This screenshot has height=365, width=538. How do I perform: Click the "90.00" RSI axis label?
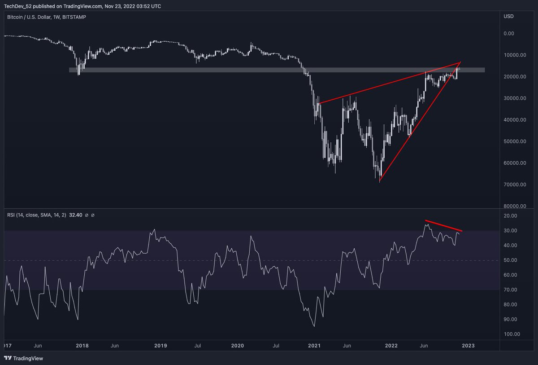pyautogui.click(x=510, y=320)
